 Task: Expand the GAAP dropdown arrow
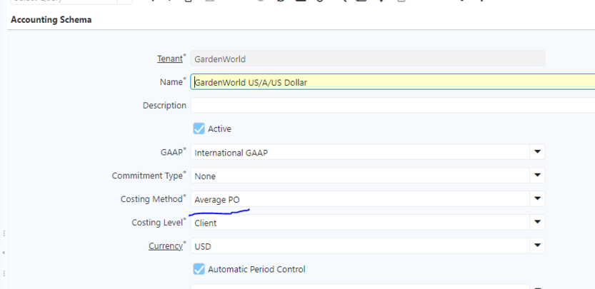point(537,152)
